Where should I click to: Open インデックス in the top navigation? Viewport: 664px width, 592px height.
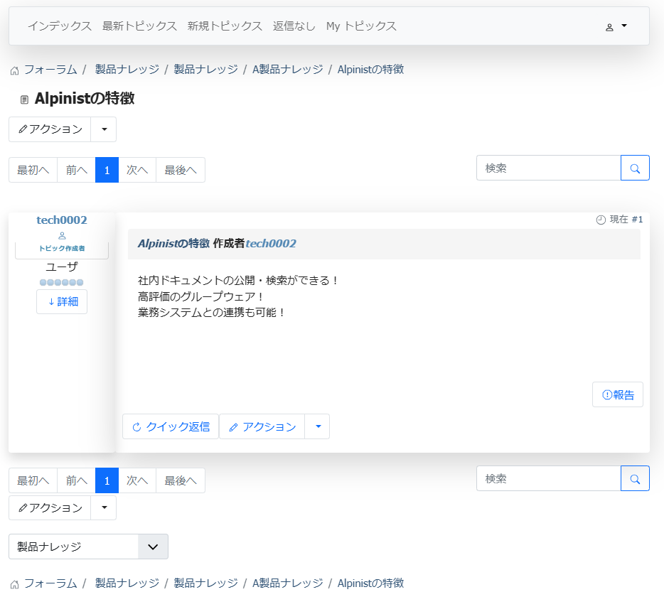tap(60, 26)
